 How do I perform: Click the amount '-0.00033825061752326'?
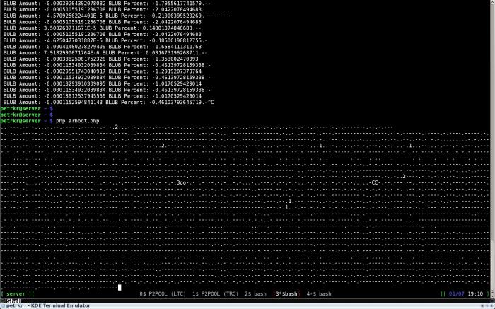[74, 59]
